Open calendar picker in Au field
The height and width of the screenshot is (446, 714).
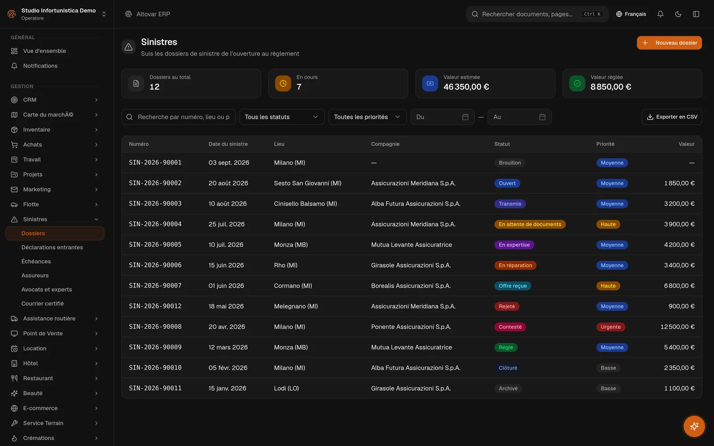(x=543, y=117)
